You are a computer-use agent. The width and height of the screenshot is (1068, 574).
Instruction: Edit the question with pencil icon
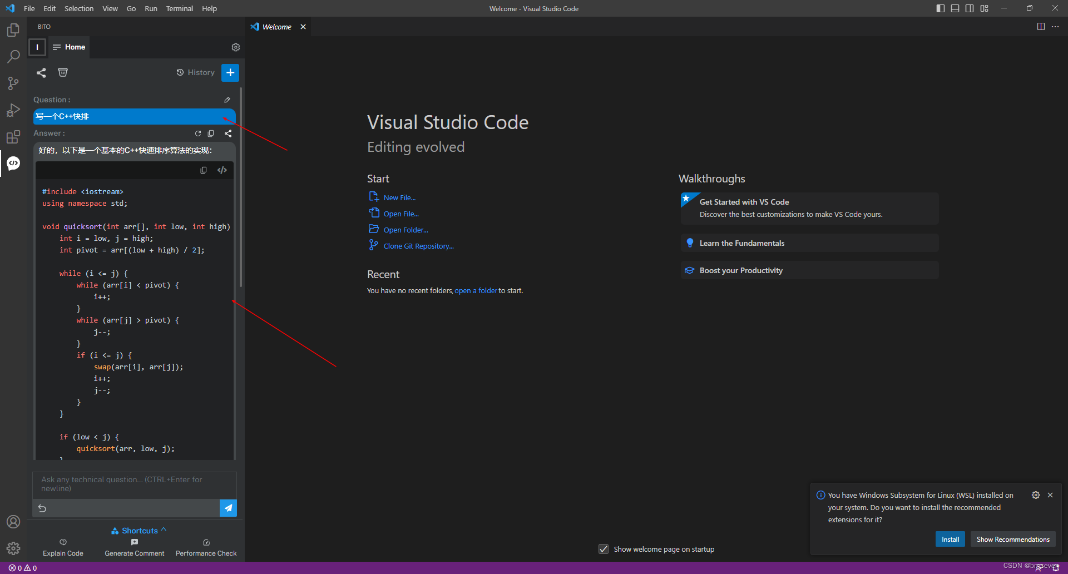point(227,100)
